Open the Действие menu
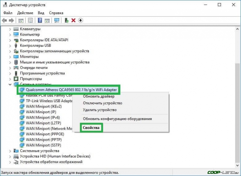The image size is (241, 176). pos(25,13)
